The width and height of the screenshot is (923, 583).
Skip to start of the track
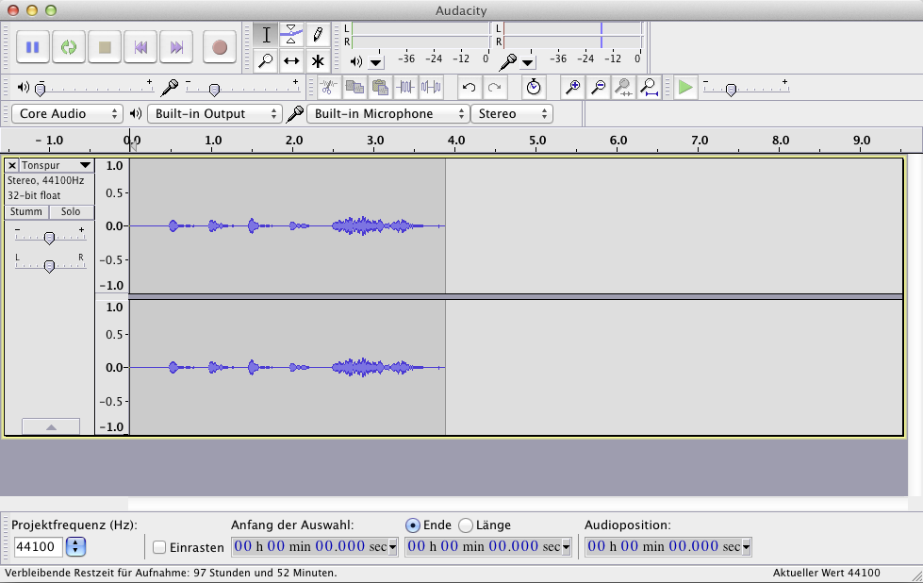click(140, 47)
